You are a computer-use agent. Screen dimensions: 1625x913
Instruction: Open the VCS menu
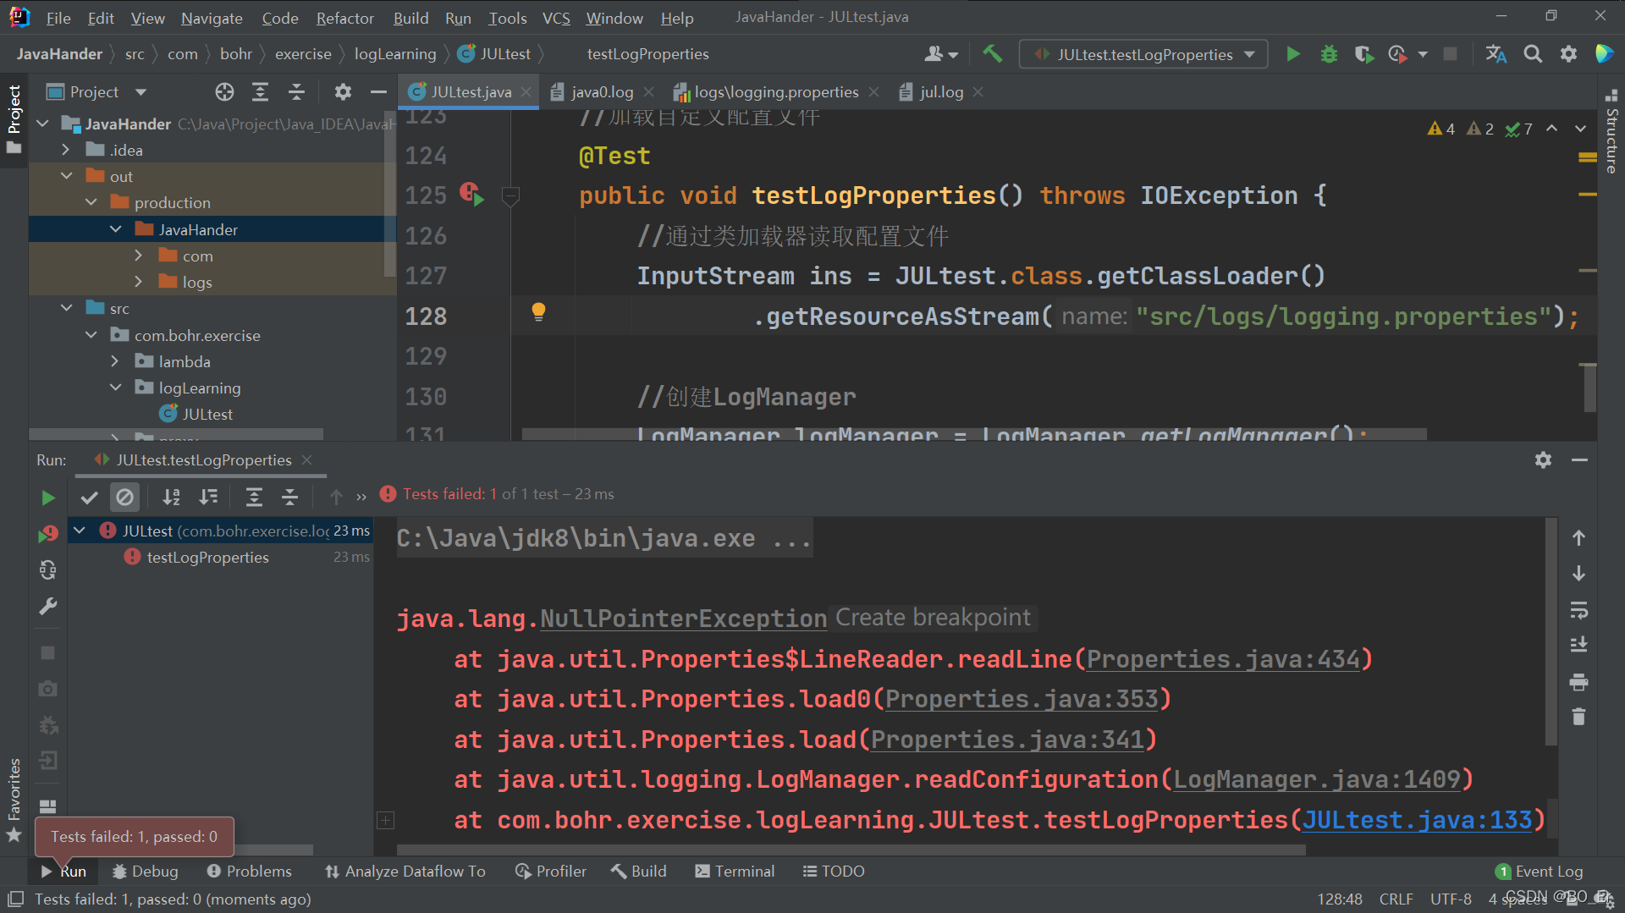556,18
